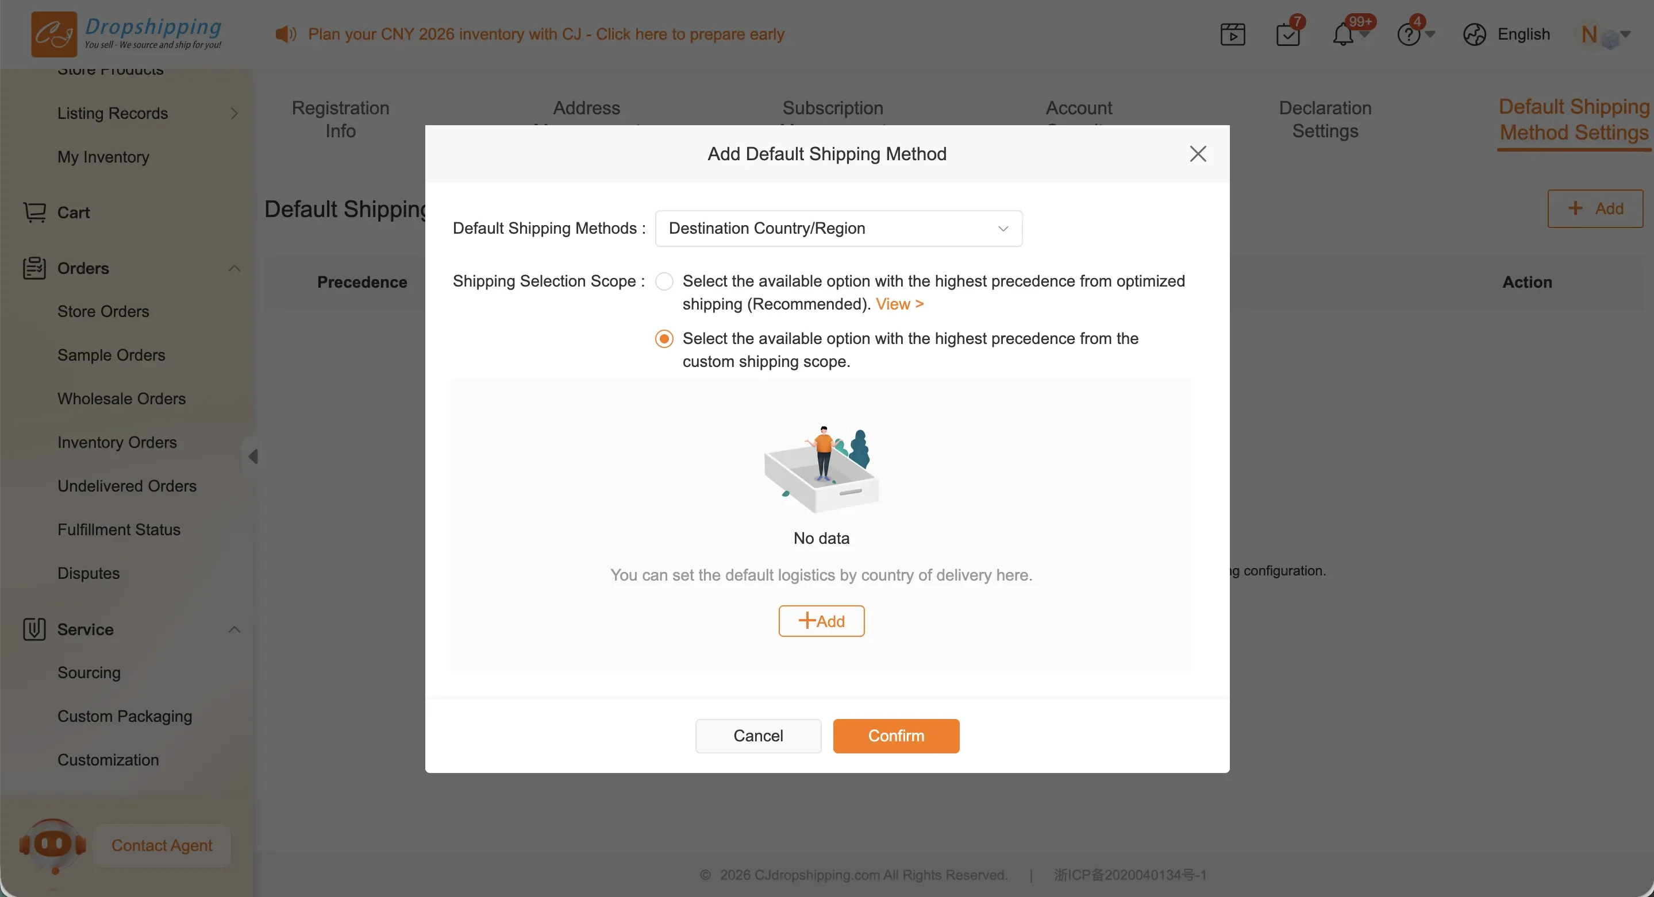Screen dimensions: 1654x897
Task: Close the Add Default Shipping Method dialog
Action: [1198, 154]
